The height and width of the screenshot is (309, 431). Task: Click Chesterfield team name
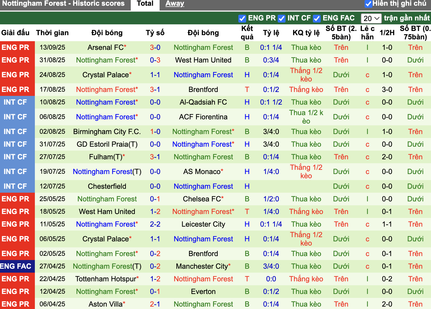click(x=107, y=186)
